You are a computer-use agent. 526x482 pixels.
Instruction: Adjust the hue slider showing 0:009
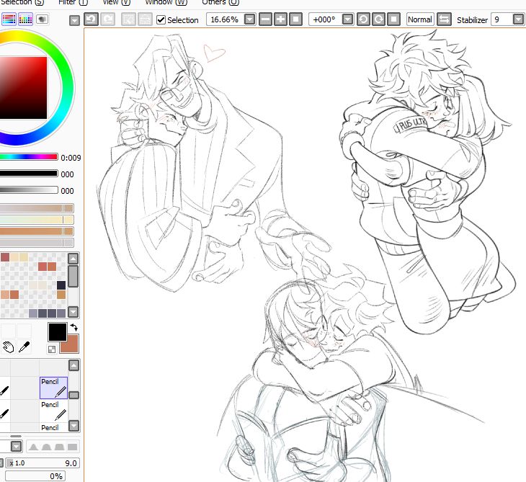[x=29, y=156]
